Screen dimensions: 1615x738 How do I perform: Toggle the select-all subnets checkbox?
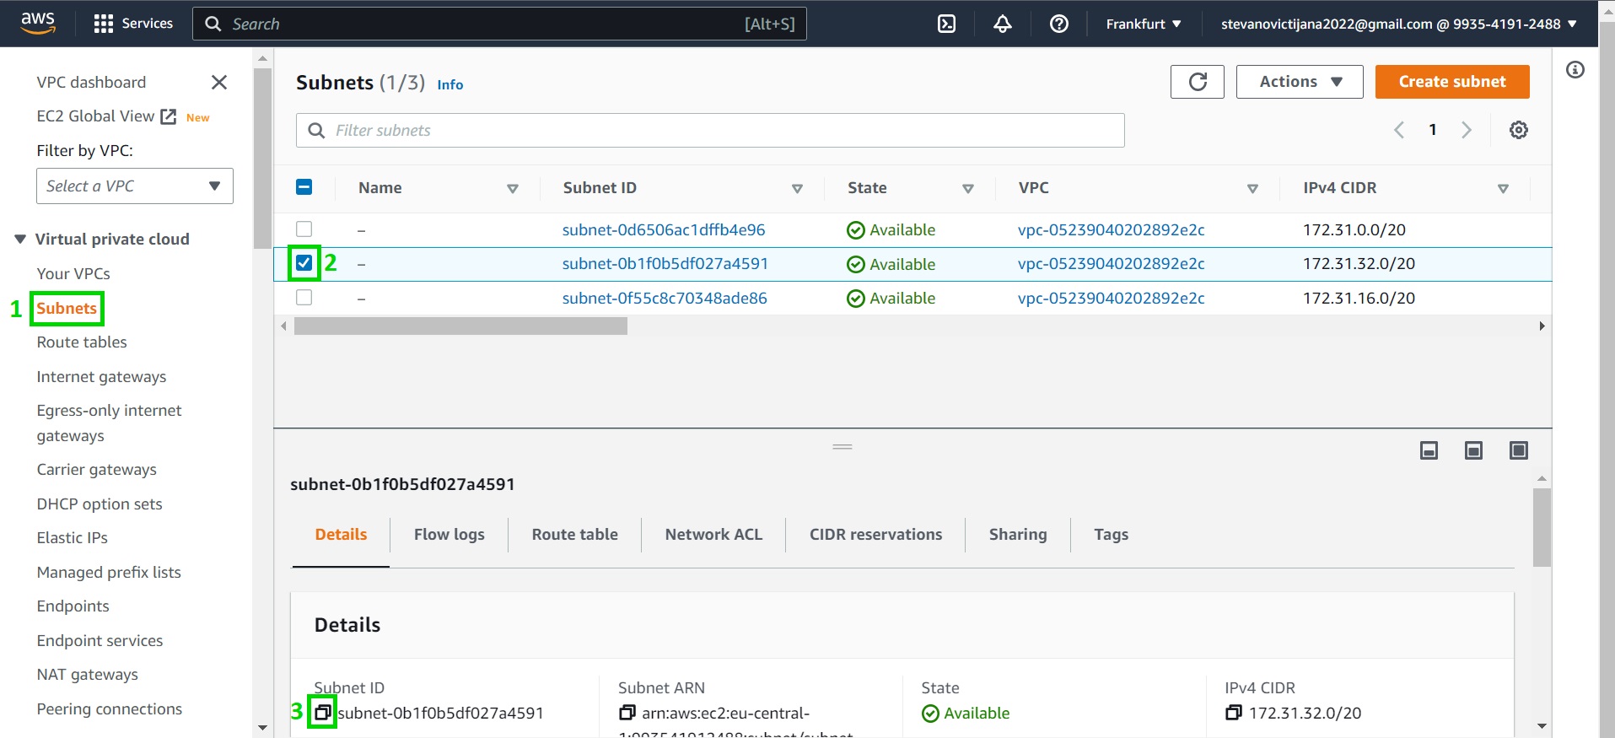(304, 187)
